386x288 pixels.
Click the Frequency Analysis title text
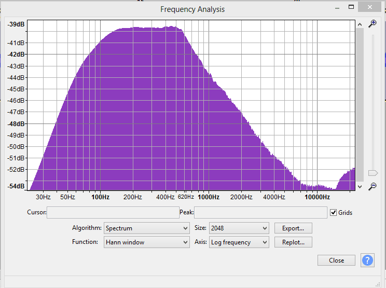(x=192, y=9)
